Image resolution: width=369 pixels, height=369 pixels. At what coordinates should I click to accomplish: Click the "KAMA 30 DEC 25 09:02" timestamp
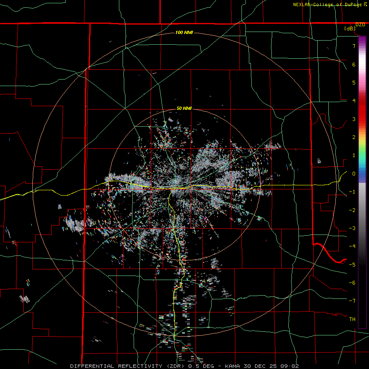point(262,366)
